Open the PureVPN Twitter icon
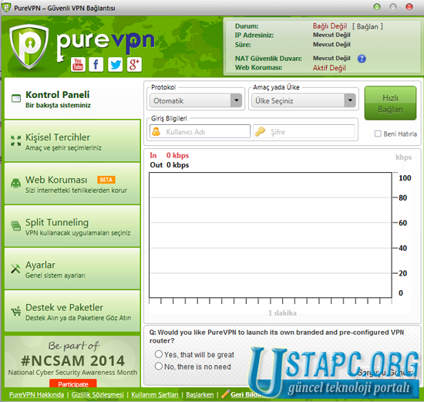 pyautogui.click(x=115, y=65)
